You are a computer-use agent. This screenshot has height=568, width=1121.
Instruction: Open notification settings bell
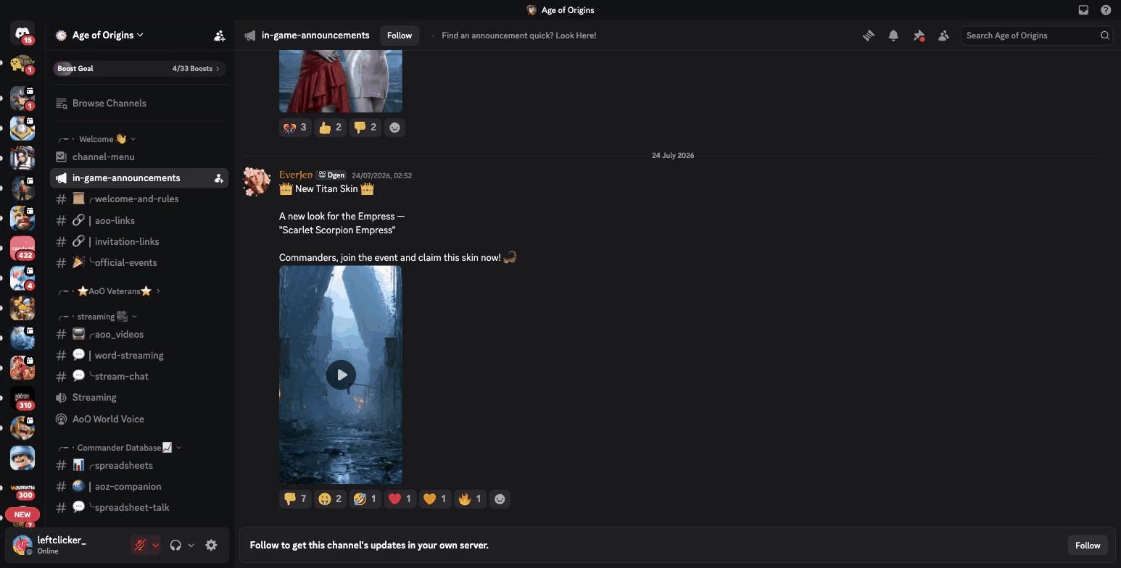click(893, 35)
